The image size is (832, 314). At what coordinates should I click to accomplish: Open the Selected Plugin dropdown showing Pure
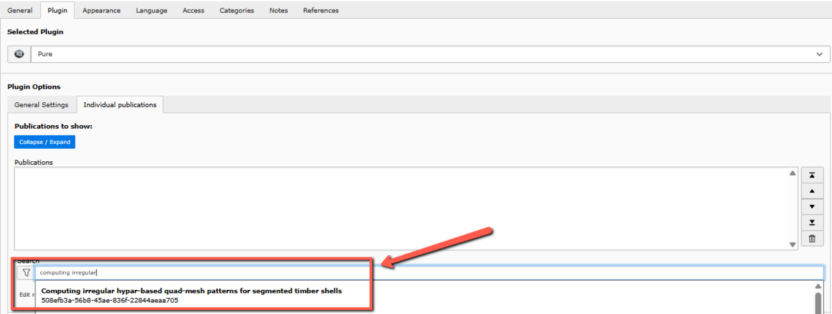click(x=430, y=54)
